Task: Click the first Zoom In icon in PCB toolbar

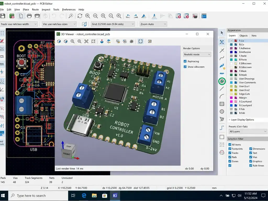Action: 88,16
